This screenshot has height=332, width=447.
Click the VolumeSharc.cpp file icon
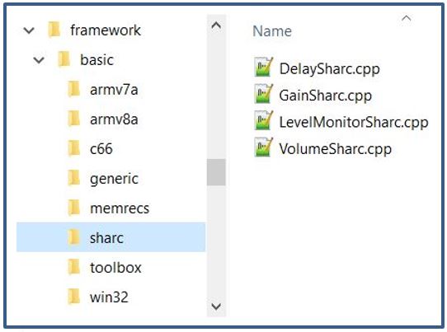263,147
